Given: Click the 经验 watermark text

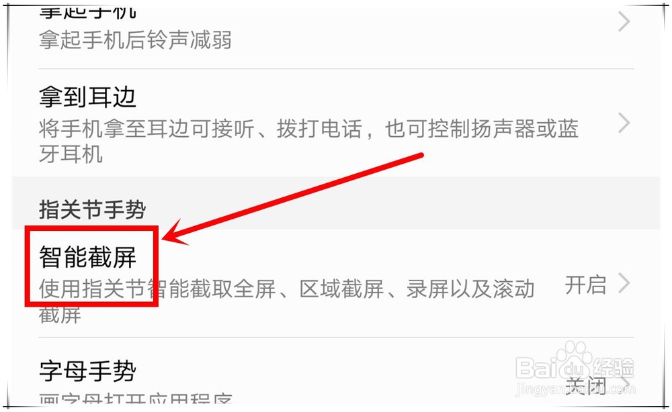Looking at the screenshot, I should pos(614,367).
